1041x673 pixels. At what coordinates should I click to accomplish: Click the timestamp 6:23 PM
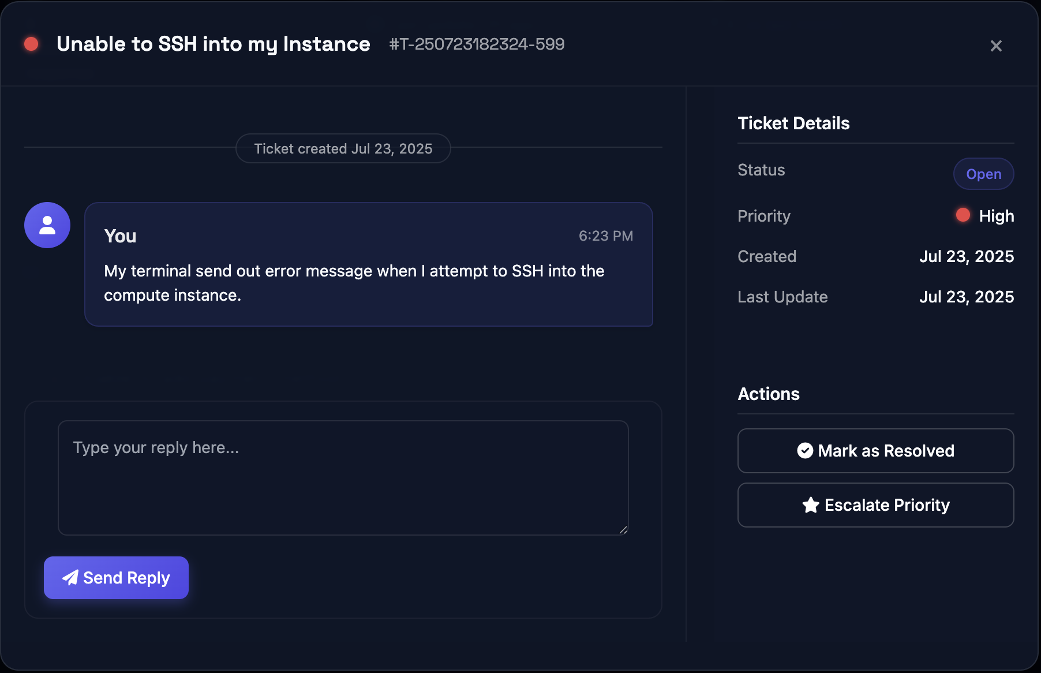606,235
